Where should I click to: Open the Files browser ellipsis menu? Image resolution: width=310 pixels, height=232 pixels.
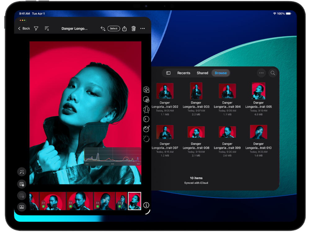click(261, 73)
